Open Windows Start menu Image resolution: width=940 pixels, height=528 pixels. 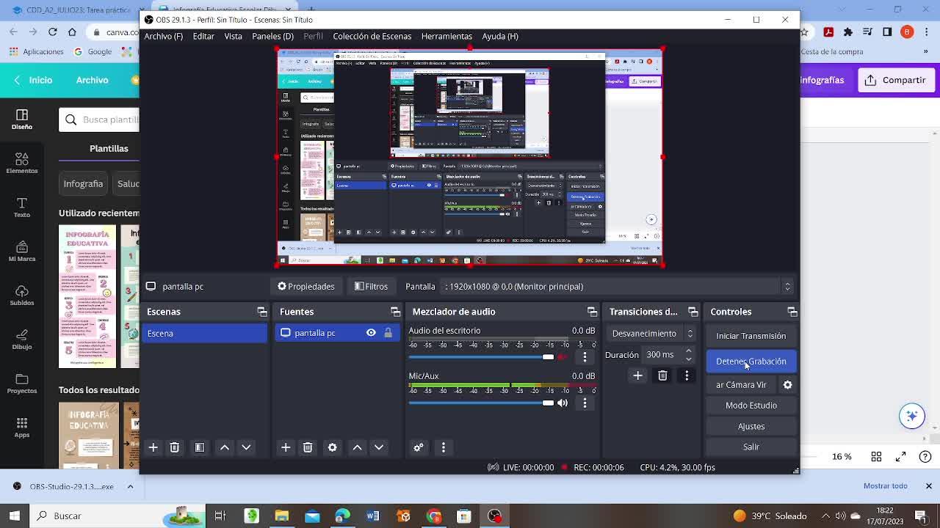tap(14, 516)
